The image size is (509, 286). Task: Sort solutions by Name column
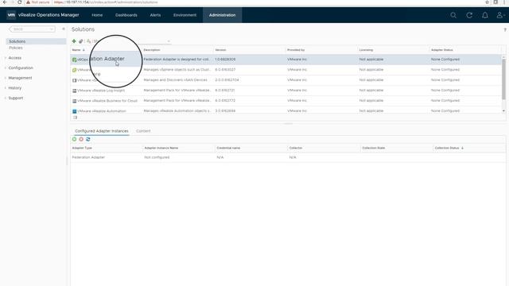[x=76, y=50]
